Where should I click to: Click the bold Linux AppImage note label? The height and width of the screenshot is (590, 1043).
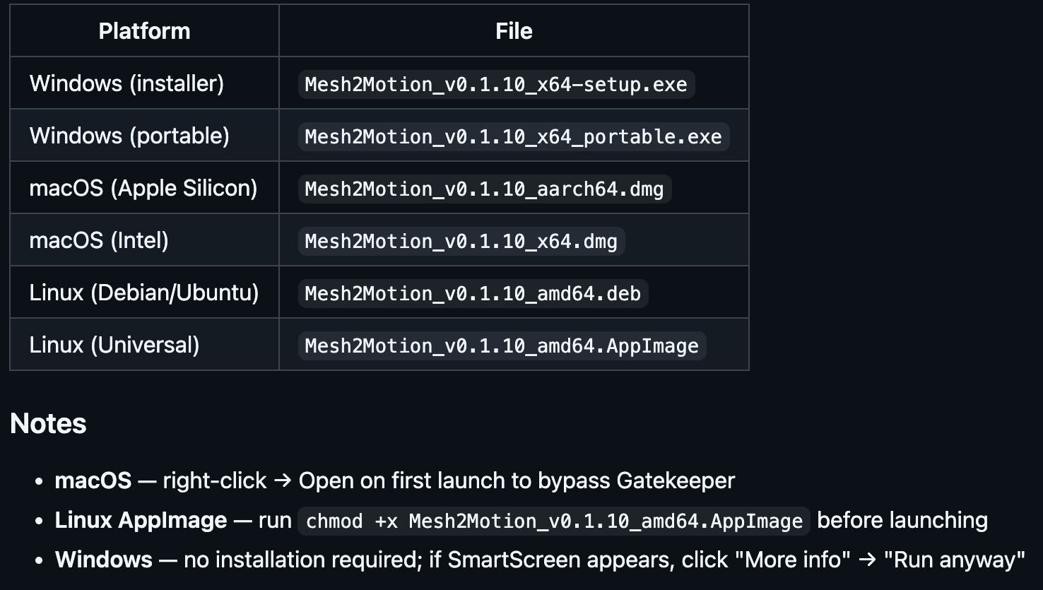pos(141,520)
